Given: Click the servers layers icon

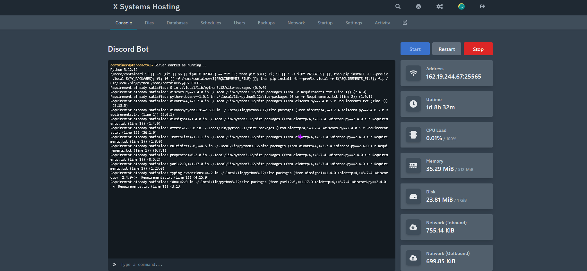Looking at the screenshot, I should [x=419, y=6].
